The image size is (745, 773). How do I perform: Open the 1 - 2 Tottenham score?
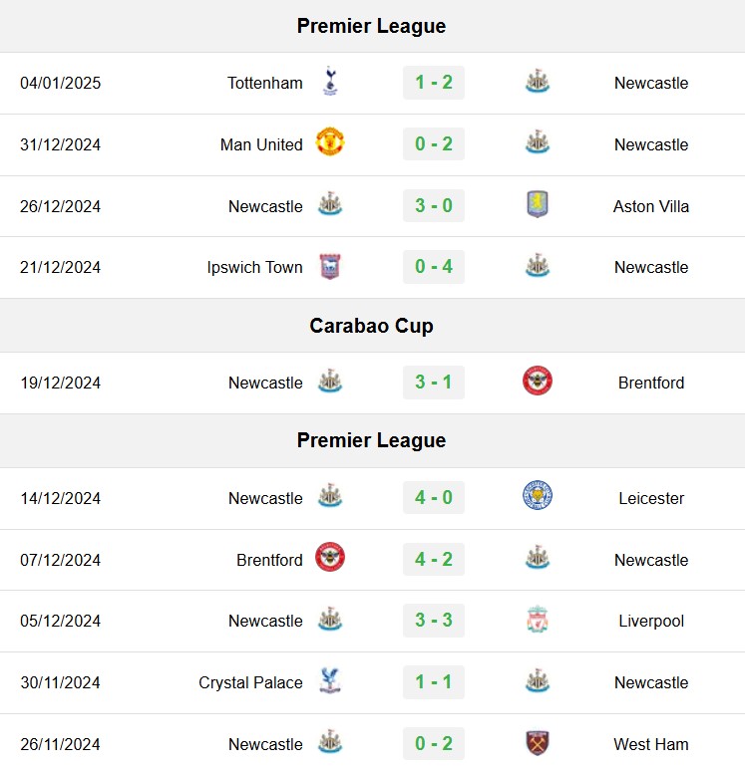(434, 83)
